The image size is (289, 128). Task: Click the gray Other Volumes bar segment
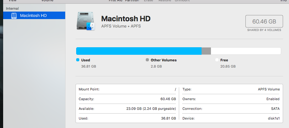pyautogui.click(x=206, y=51)
